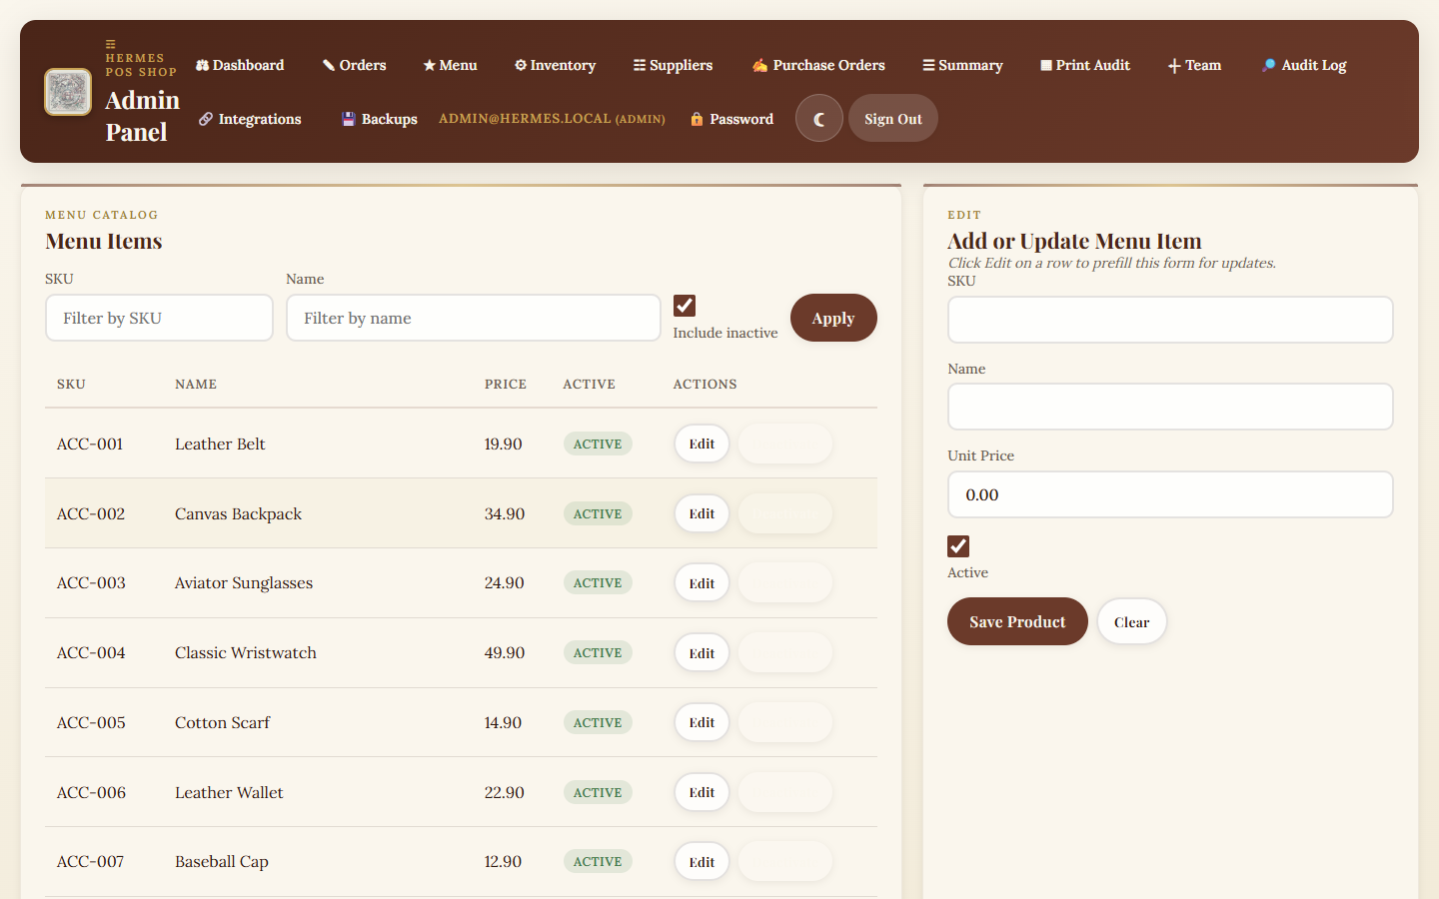This screenshot has height=899, width=1439.
Task: Navigate to Purchase Orders
Action: 818,65
